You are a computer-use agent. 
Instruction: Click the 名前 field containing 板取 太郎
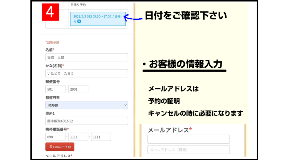pyautogui.click(x=87, y=57)
